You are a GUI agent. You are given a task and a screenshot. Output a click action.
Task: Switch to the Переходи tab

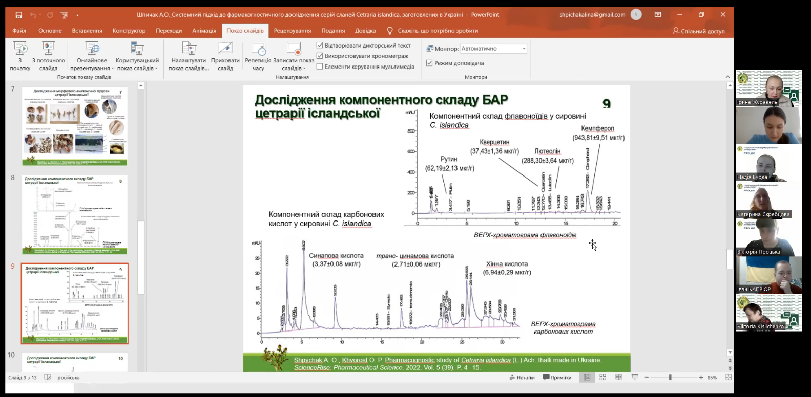(169, 31)
